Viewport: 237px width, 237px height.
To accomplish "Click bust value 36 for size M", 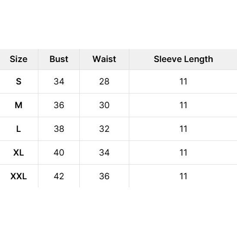I will coord(59,105).
